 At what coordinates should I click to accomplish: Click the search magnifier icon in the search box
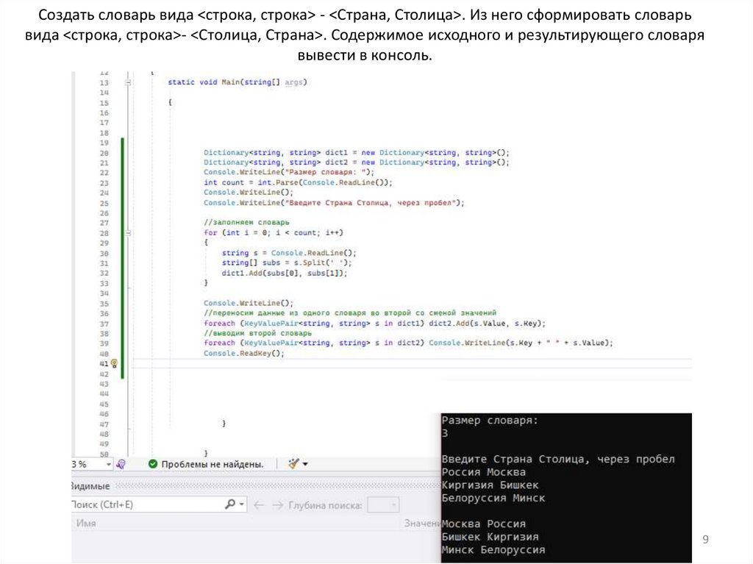[230, 505]
